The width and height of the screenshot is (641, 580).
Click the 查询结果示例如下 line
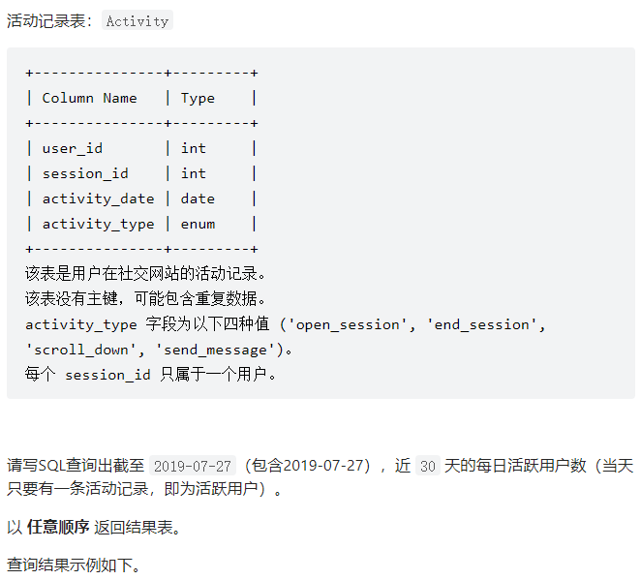[x=74, y=565]
